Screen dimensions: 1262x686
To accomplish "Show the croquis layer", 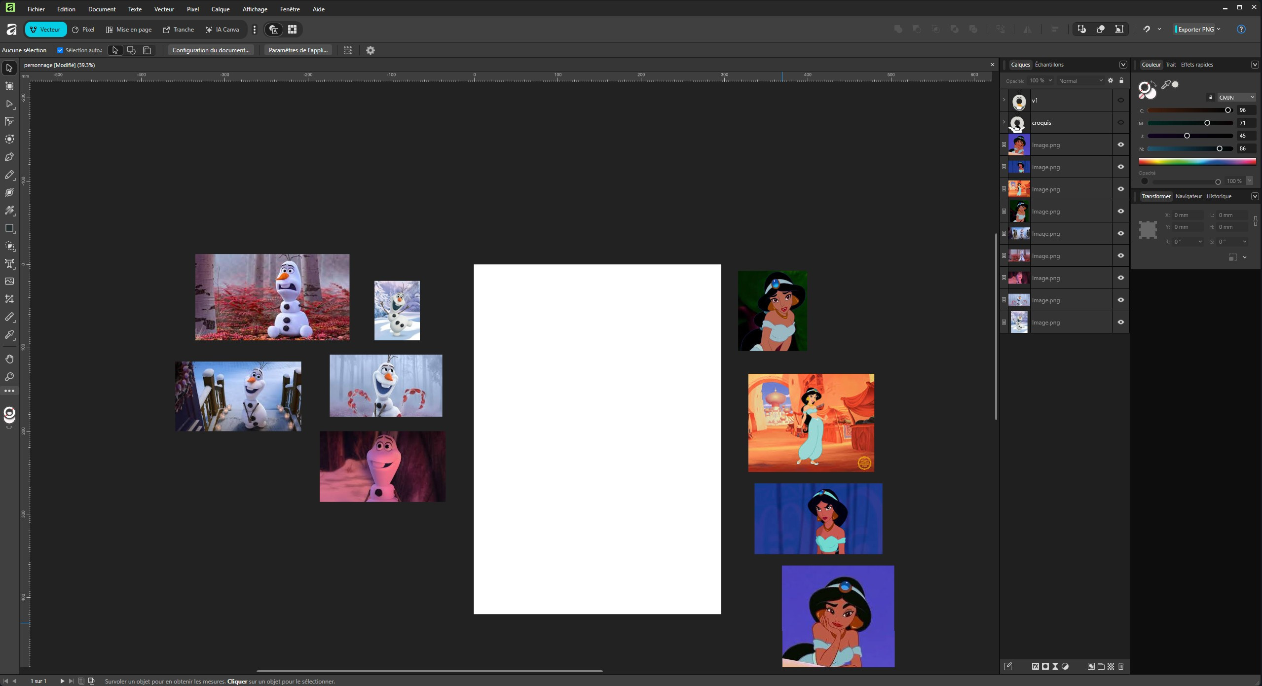I will point(1120,123).
